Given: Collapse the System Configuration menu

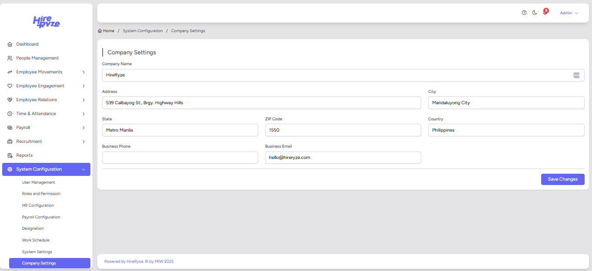Looking at the screenshot, I should (83, 169).
